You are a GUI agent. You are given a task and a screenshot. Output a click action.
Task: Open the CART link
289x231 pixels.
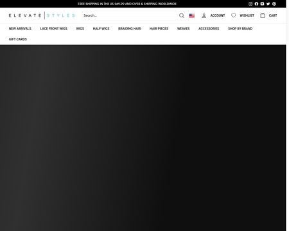click(x=273, y=15)
